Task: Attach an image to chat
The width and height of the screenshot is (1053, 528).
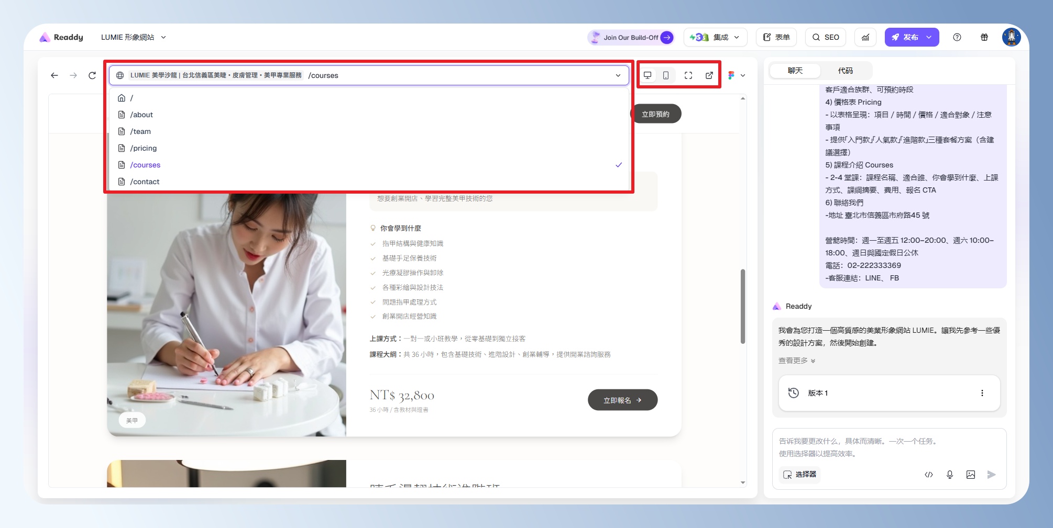Action: click(x=971, y=475)
